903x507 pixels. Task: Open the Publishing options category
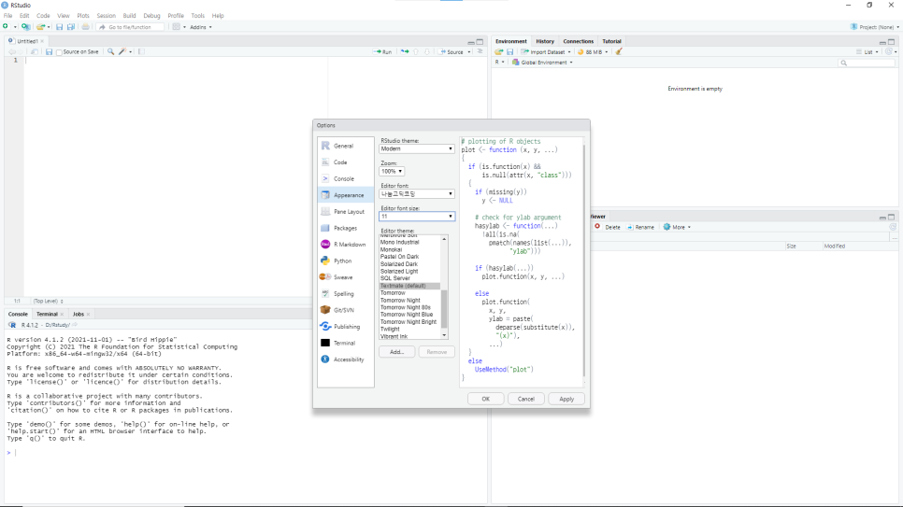tap(345, 327)
